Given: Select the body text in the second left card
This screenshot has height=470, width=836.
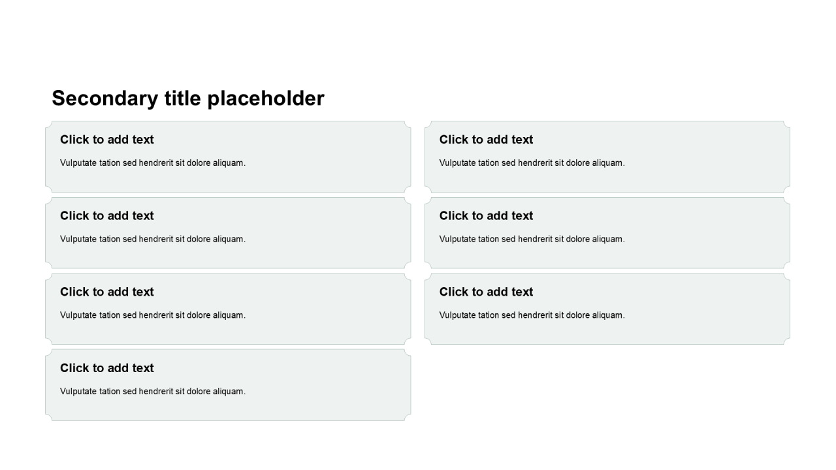Looking at the screenshot, I should tap(153, 240).
